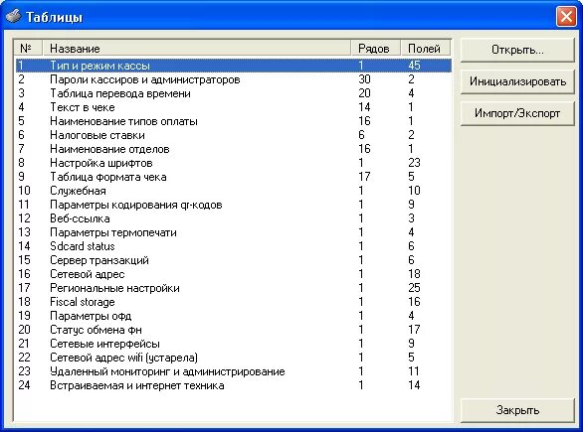Select row Таблица формата чека
This screenshot has width=583, height=432.
[234, 177]
